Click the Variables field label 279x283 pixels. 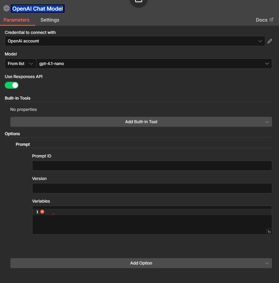tap(41, 201)
